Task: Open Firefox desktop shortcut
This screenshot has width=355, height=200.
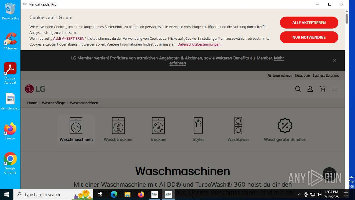Action: tap(10, 131)
